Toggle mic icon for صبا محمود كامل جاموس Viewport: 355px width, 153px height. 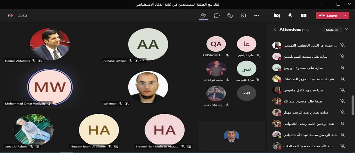(342, 90)
